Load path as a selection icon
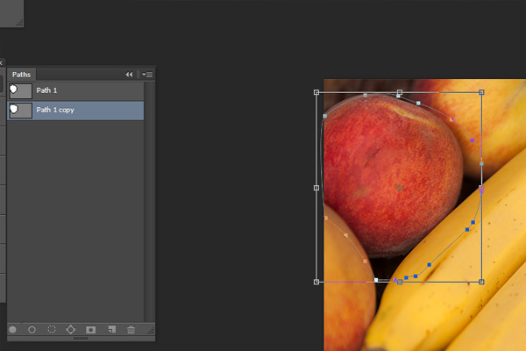This screenshot has width=526, height=351. coord(52,330)
